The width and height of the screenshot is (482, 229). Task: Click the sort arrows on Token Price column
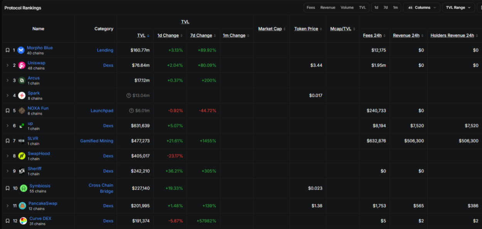pyautogui.click(x=321, y=29)
